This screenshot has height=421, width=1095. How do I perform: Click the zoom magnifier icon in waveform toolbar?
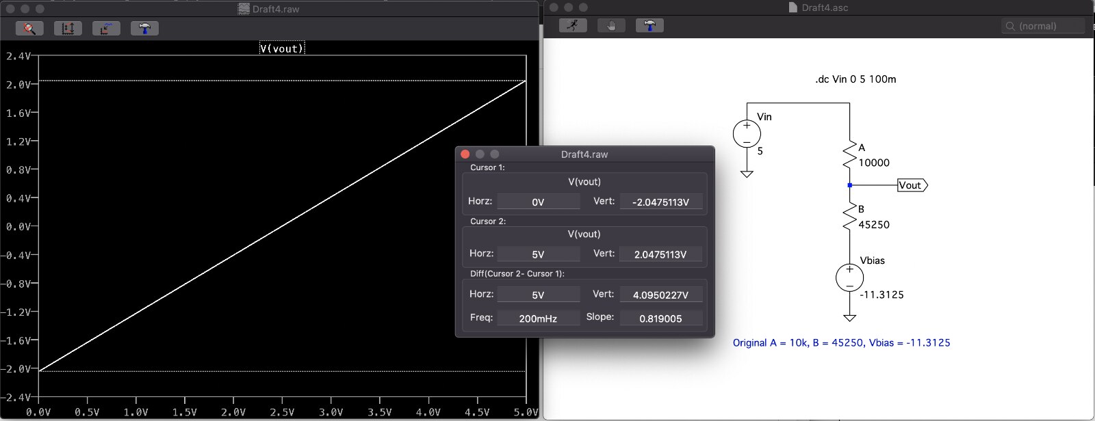(29, 28)
